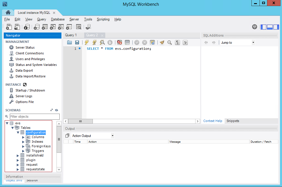282x187 pixels.
Task: Open Server Status
Action: coord(25,47)
